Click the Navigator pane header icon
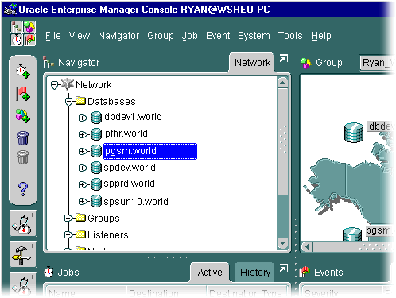 pos(48,63)
